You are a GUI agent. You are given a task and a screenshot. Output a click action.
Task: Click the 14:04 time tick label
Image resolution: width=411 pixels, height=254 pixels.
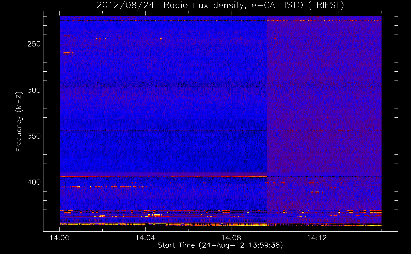point(145,238)
